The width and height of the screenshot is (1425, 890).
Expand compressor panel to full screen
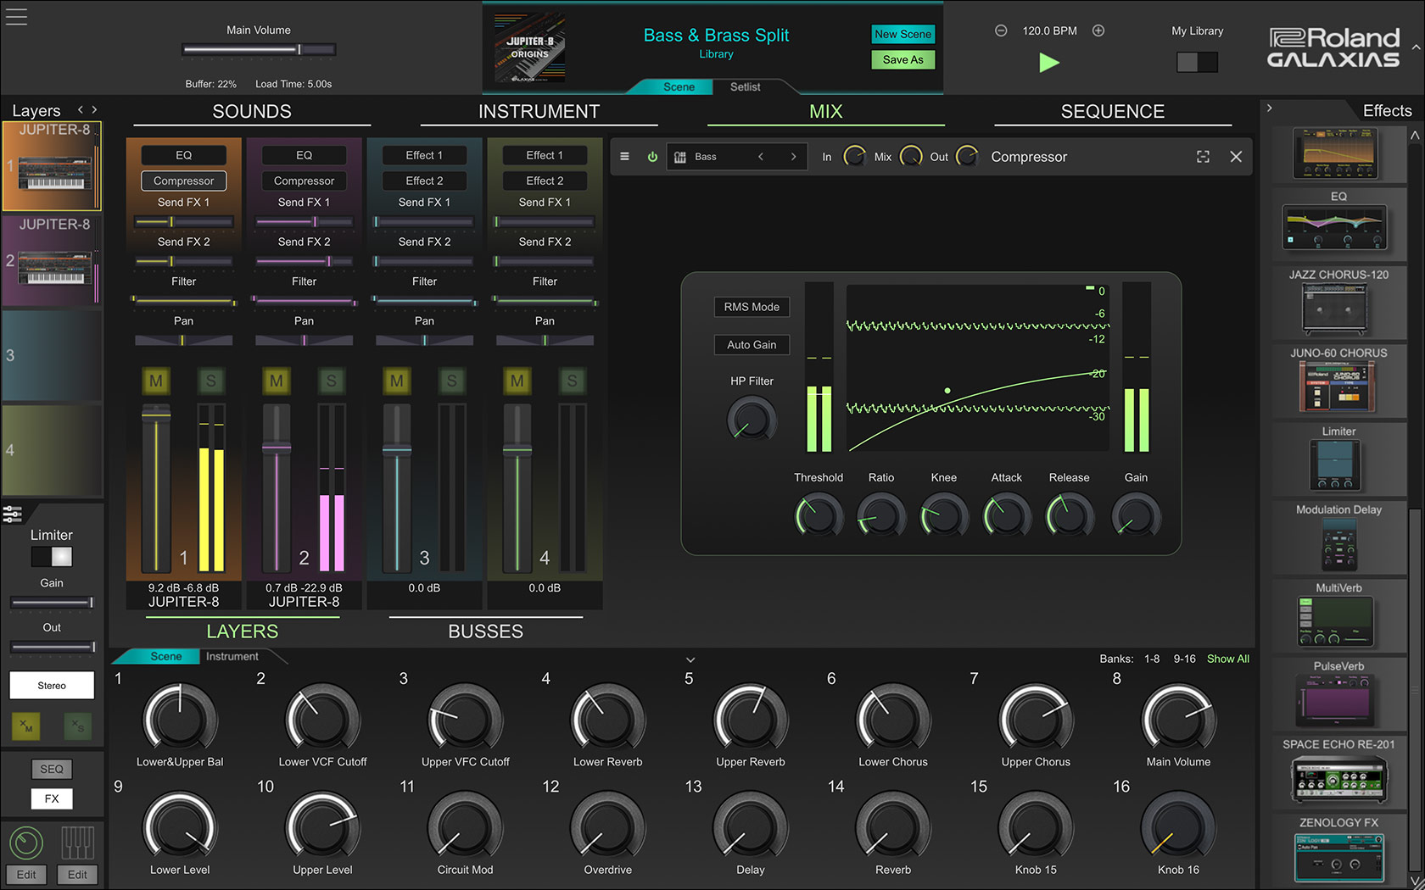[x=1203, y=157]
